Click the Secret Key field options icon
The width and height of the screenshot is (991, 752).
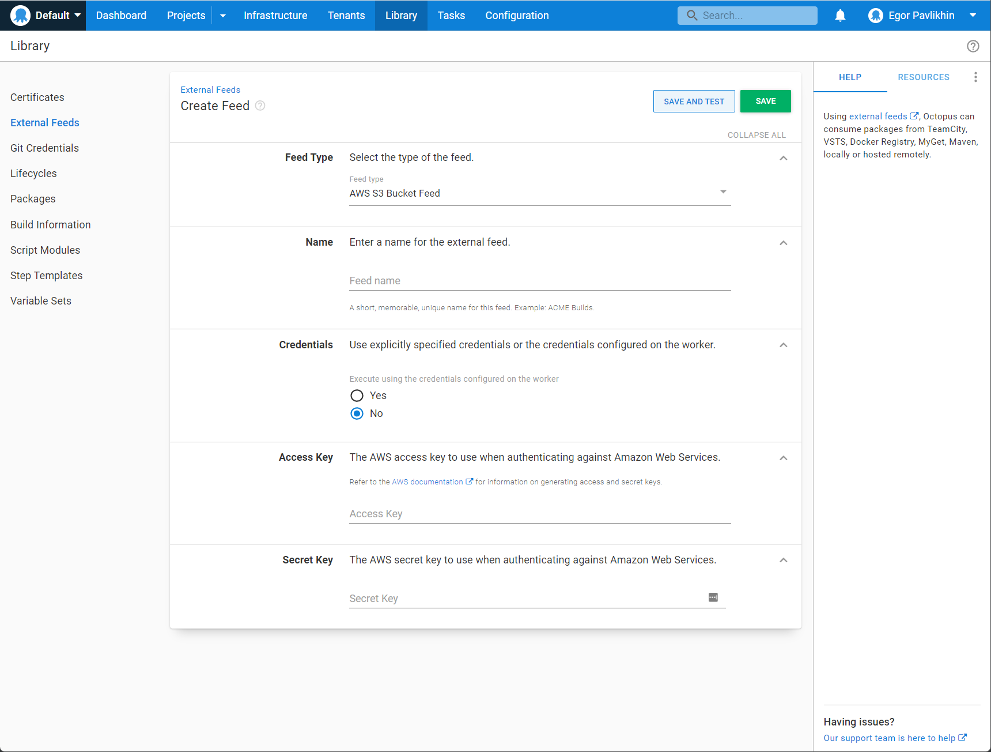(713, 597)
